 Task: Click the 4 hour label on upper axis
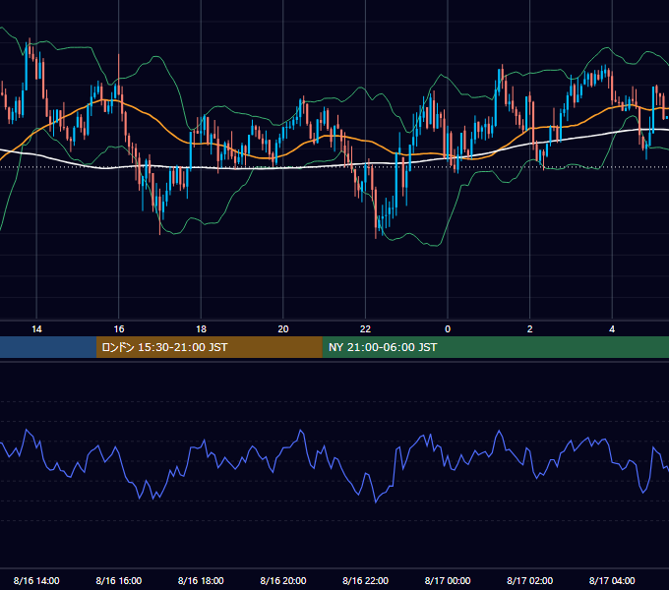[612, 329]
